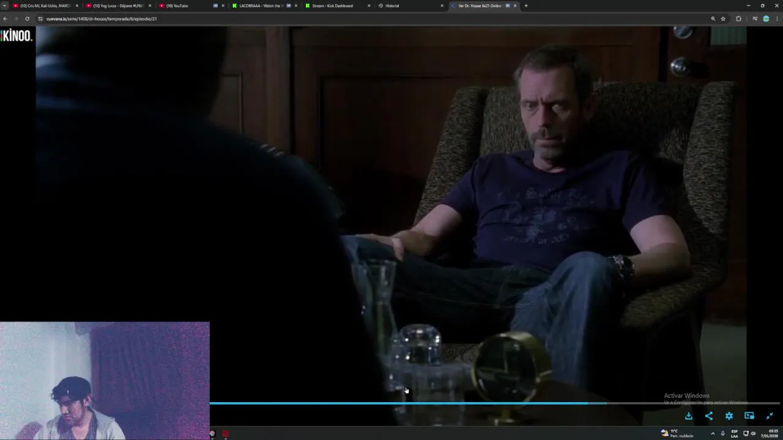Screen dimensions: 783x440
Task: Seek on the blue video progress bar
Action: (494, 403)
